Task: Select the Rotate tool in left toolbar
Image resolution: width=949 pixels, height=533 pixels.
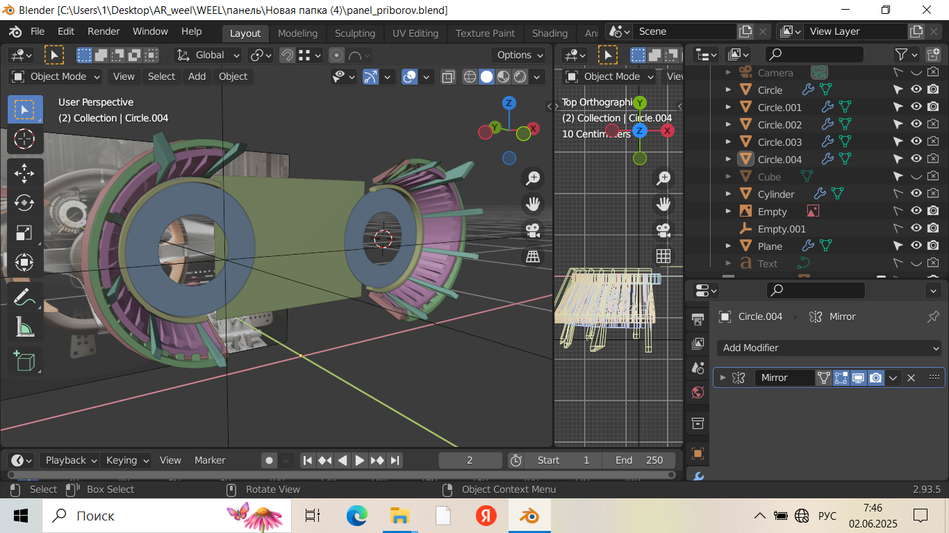Action: pyautogui.click(x=24, y=203)
